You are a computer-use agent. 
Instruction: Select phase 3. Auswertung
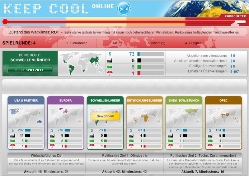tap(154, 43)
